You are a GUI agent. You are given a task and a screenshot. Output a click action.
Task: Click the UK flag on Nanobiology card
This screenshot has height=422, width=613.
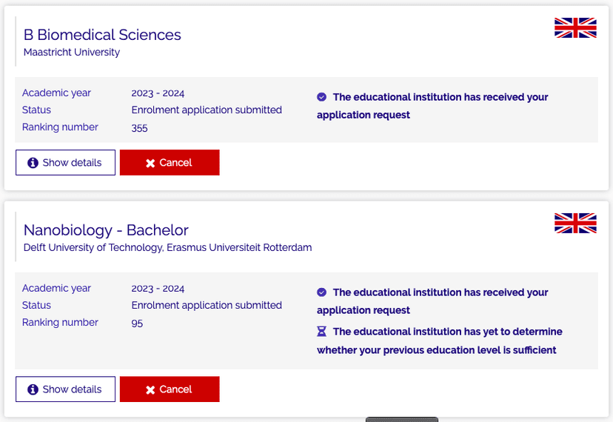pos(575,224)
